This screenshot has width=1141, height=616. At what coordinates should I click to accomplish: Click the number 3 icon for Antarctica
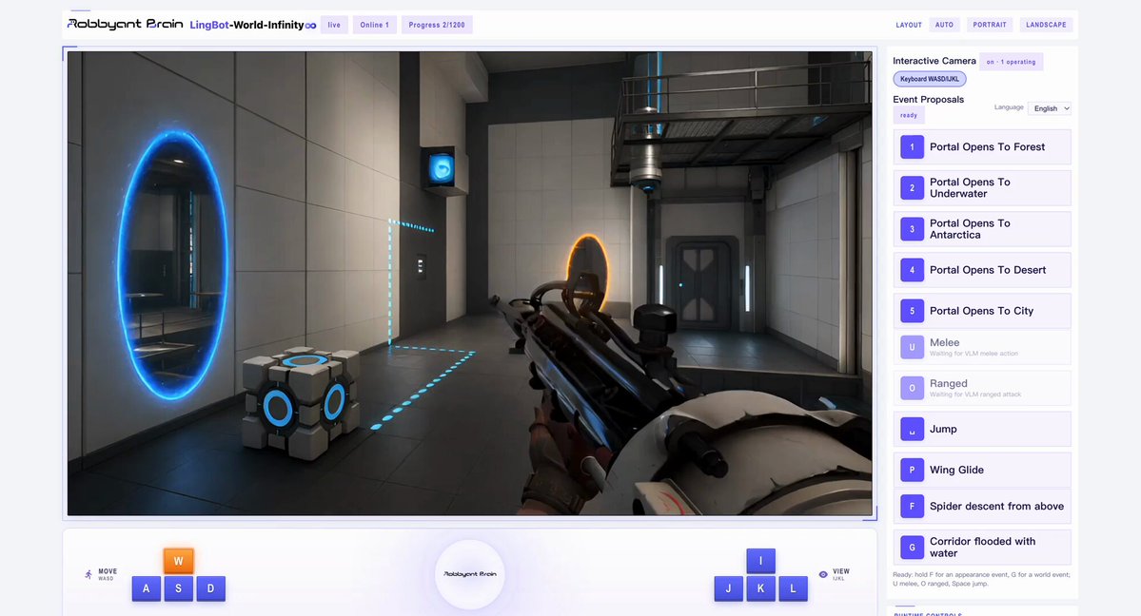(912, 229)
